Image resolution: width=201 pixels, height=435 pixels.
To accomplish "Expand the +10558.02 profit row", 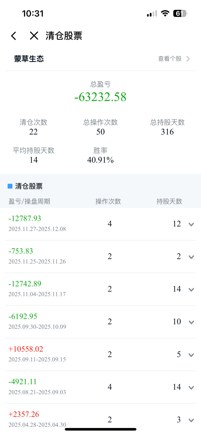I will click(x=191, y=355).
